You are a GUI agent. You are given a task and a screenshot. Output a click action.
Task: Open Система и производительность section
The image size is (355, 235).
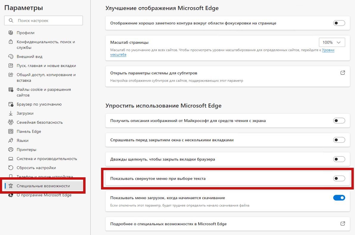[46, 159]
